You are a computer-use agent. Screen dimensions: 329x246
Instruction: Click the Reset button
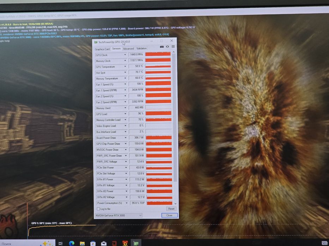click(171, 209)
